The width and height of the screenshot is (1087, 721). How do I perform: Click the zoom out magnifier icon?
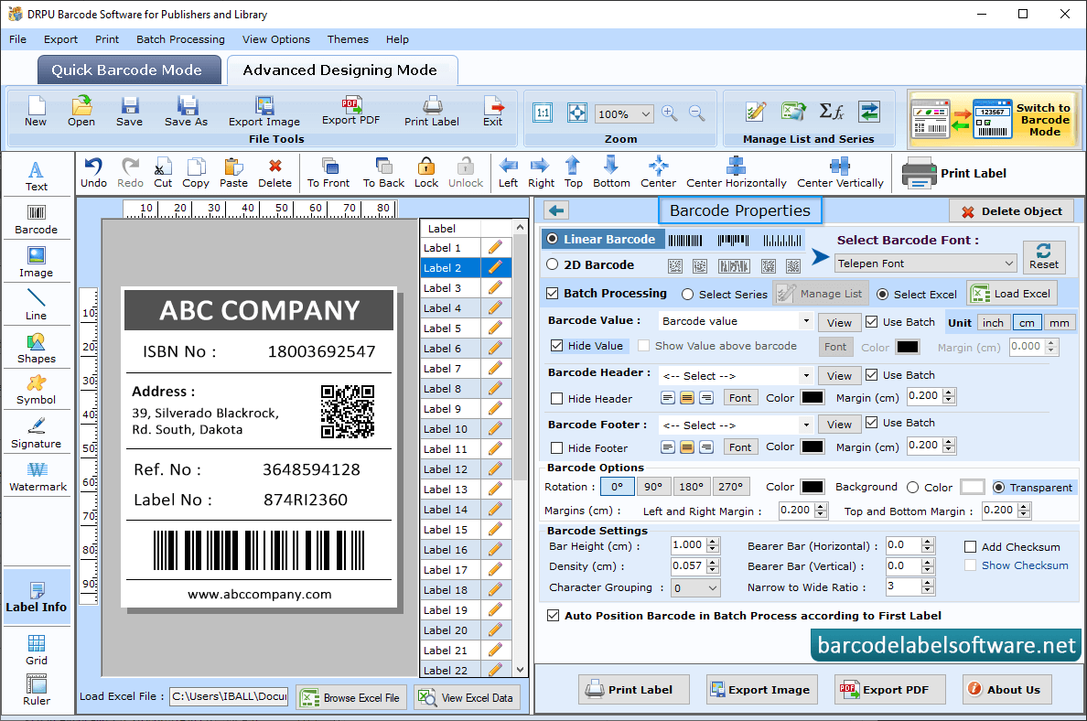tap(696, 113)
